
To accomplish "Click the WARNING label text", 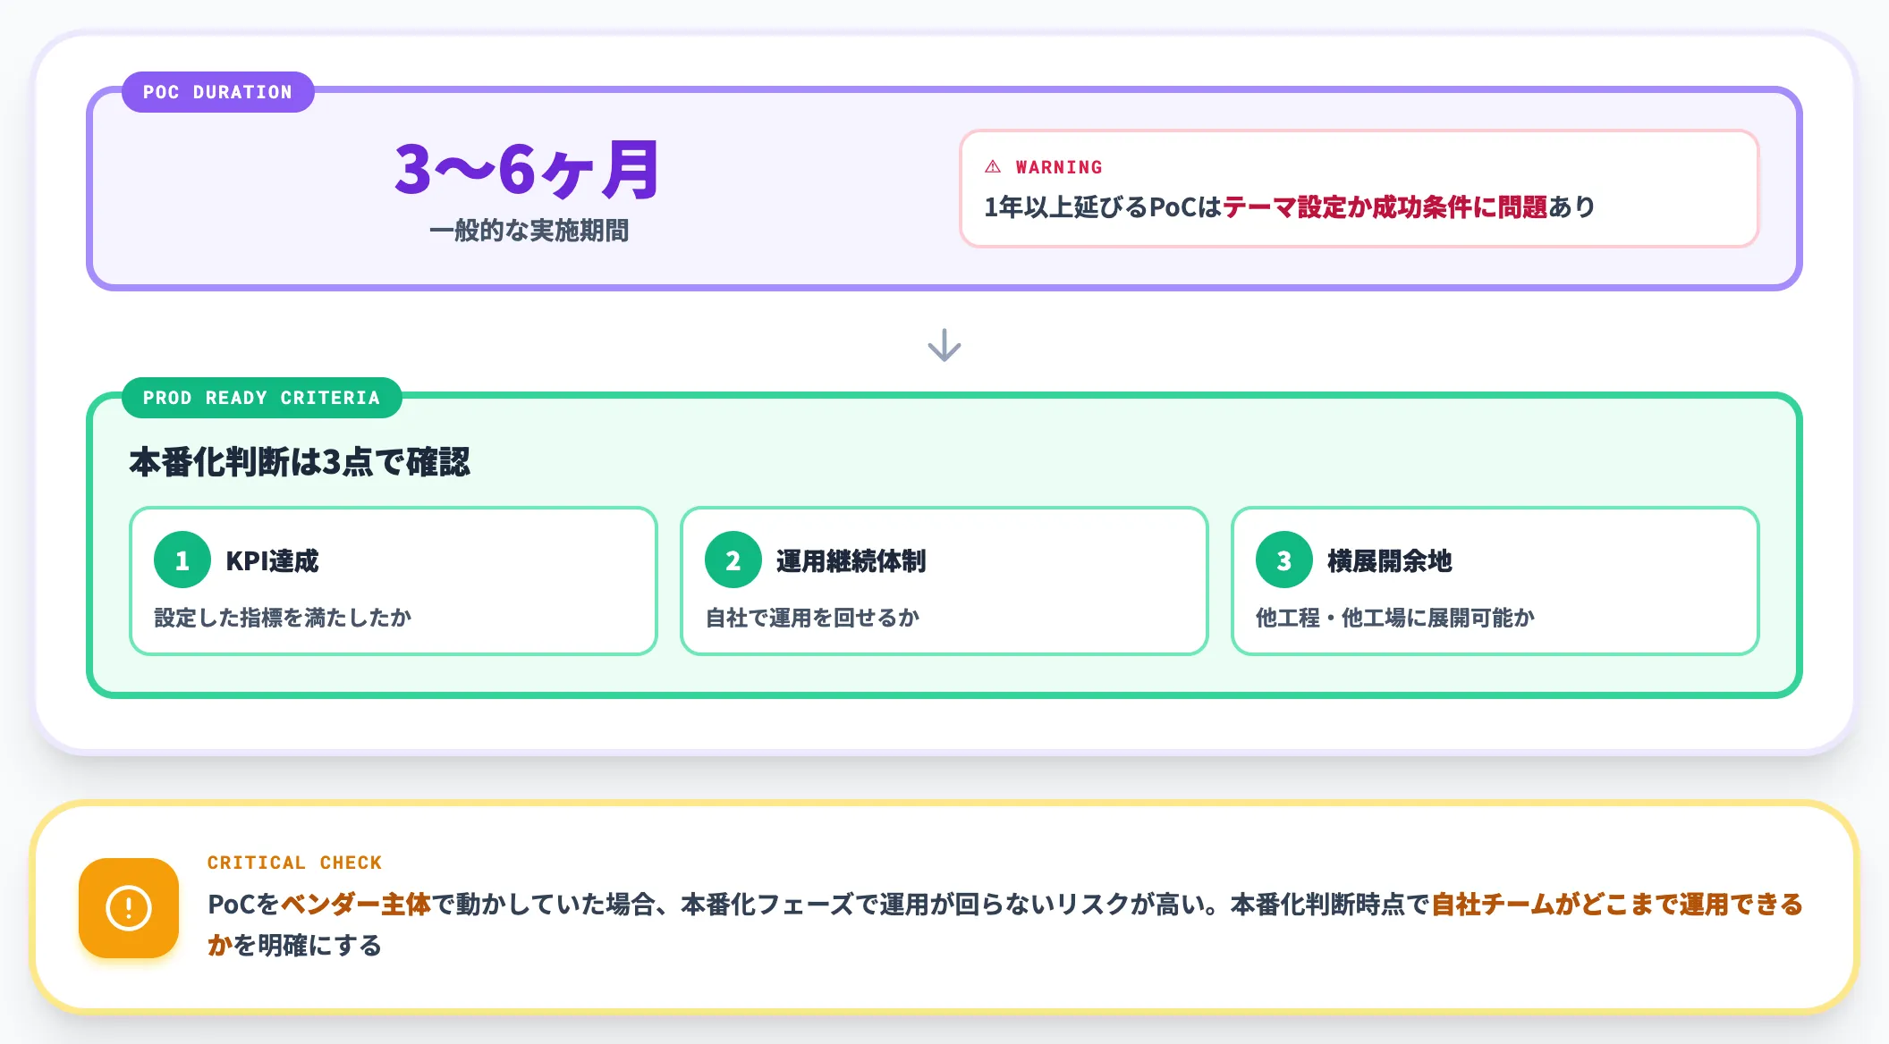I will [x=1059, y=167].
